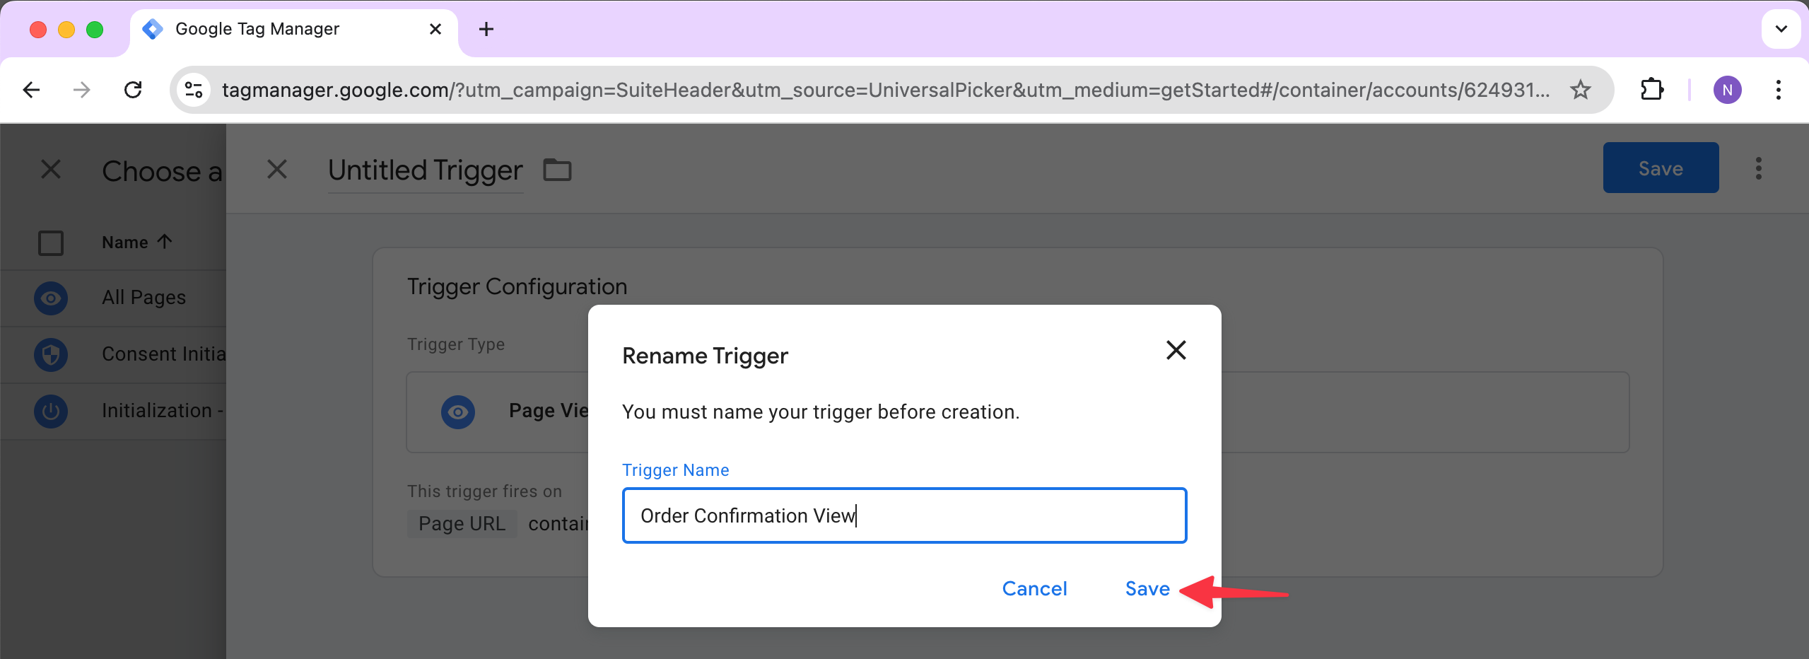Open the browser extensions puzzle icon
Screen dimensions: 1809x659
coord(1651,90)
